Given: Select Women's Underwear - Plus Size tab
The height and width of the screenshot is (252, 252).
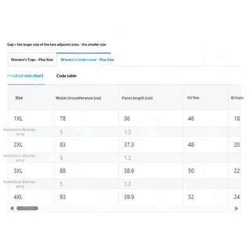Looking at the screenshot, I should 87,60.
